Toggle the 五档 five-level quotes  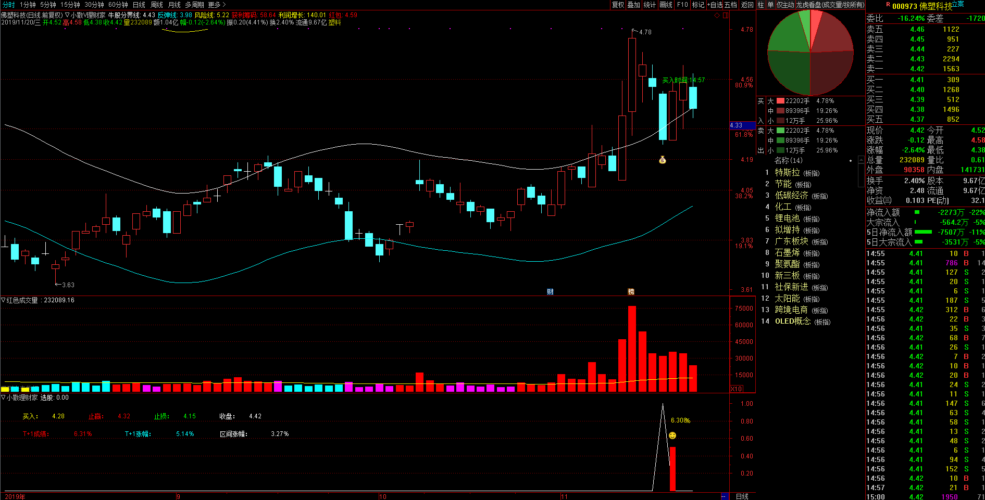[731, 5]
